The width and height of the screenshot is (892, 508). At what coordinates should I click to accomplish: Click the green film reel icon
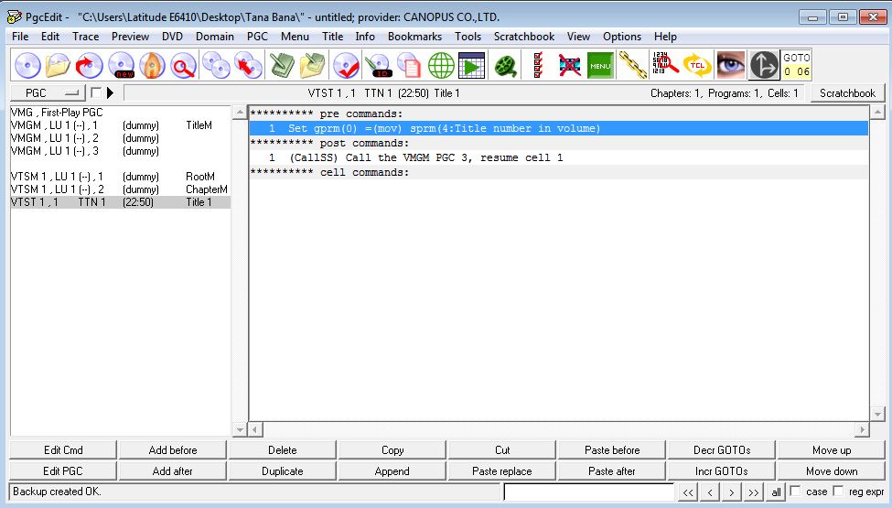(505, 65)
